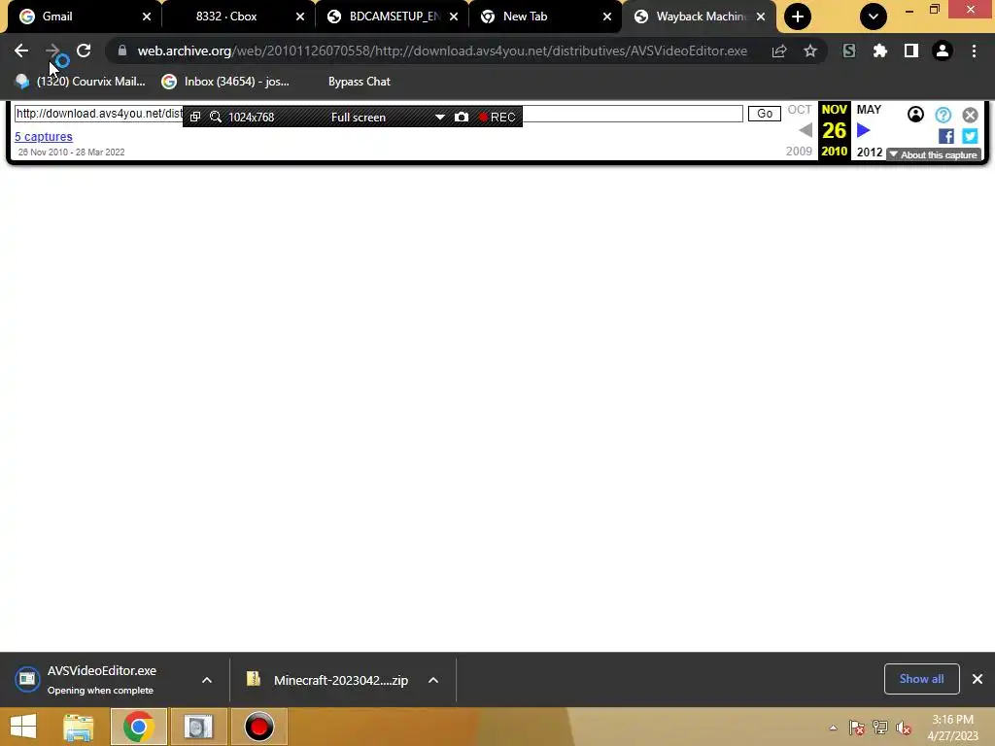Bookmark this page with star icon
The width and height of the screenshot is (995, 746).
(x=810, y=51)
